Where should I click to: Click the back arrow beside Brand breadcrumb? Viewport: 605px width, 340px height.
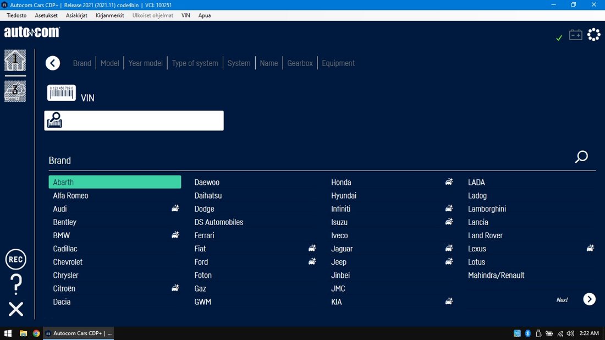point(53,63)
